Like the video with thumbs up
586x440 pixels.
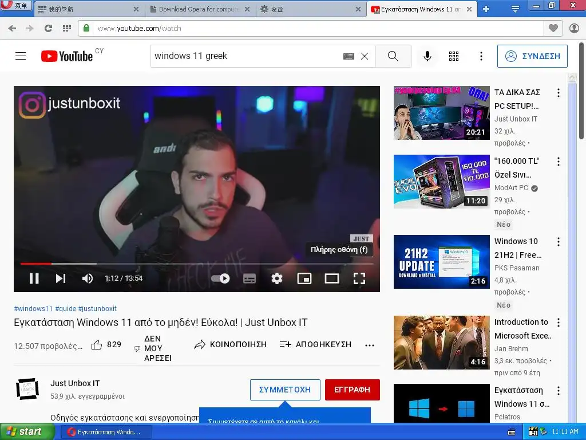point(97,344)
